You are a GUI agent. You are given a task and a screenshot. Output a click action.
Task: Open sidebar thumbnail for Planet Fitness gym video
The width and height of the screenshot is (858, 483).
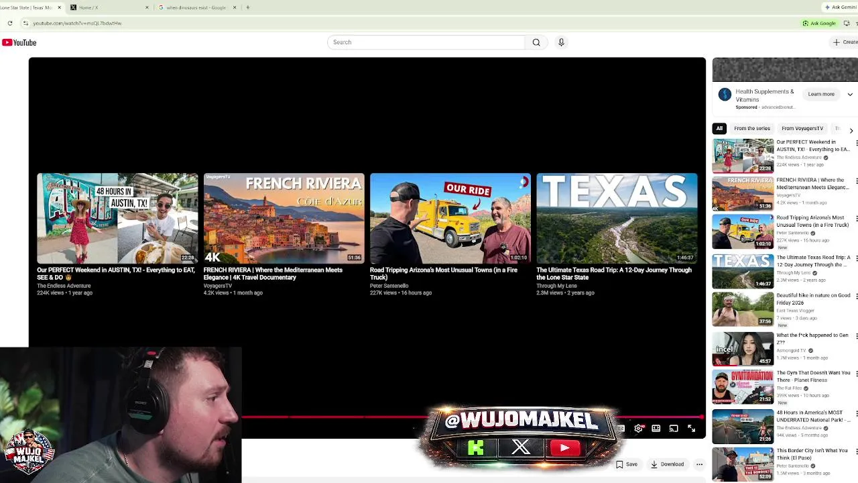pyautogui.click(x=743, y=387)
